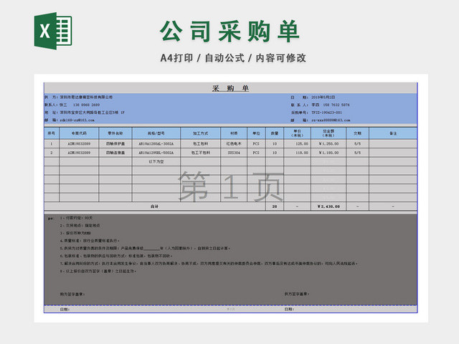Select the 备注 column header

393,133
